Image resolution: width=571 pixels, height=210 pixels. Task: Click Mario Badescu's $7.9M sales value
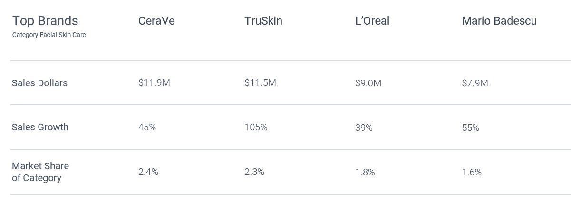(475, 83)
